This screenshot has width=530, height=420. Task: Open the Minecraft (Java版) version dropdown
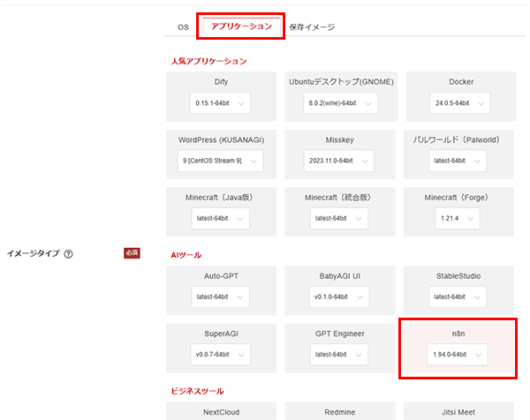pyautogui.click(x=220, y=219)
